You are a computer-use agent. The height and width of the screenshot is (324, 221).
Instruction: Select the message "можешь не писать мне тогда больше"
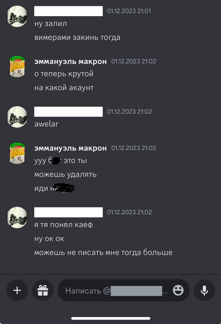(103, 252)
